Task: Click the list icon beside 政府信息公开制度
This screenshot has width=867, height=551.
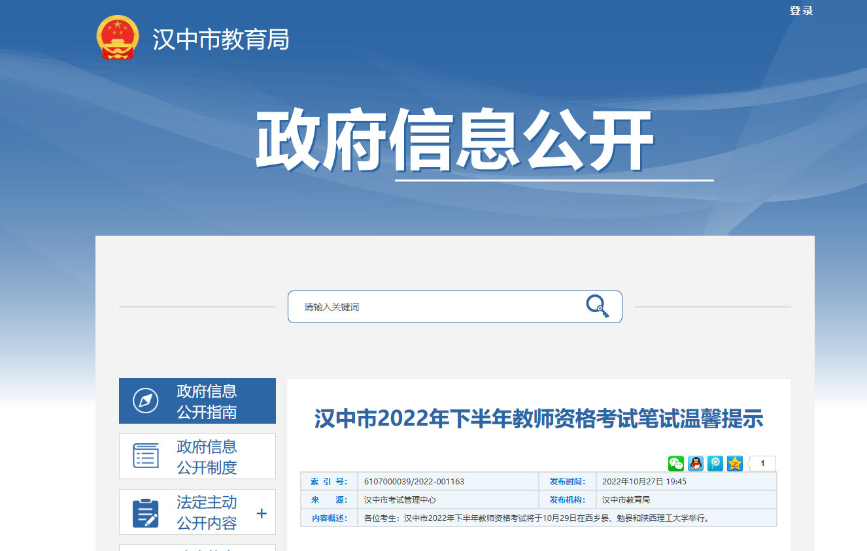Action: [x=145, y=456]
